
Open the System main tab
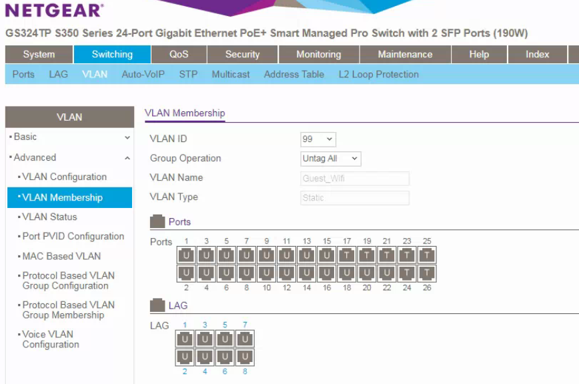[39, 54]
